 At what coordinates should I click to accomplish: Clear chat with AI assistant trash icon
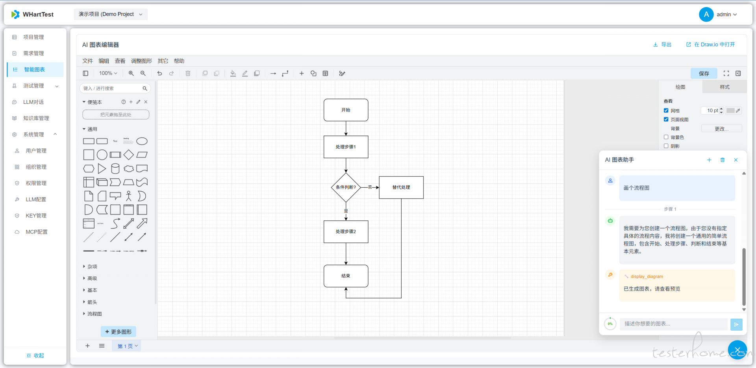[722, 160]
